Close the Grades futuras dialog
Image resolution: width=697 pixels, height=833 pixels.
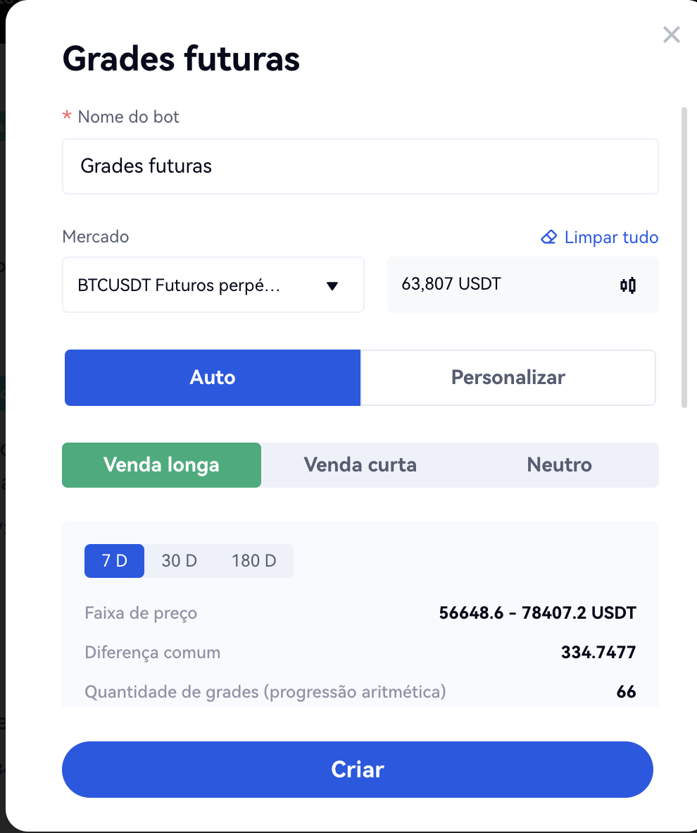coord(672,35)
